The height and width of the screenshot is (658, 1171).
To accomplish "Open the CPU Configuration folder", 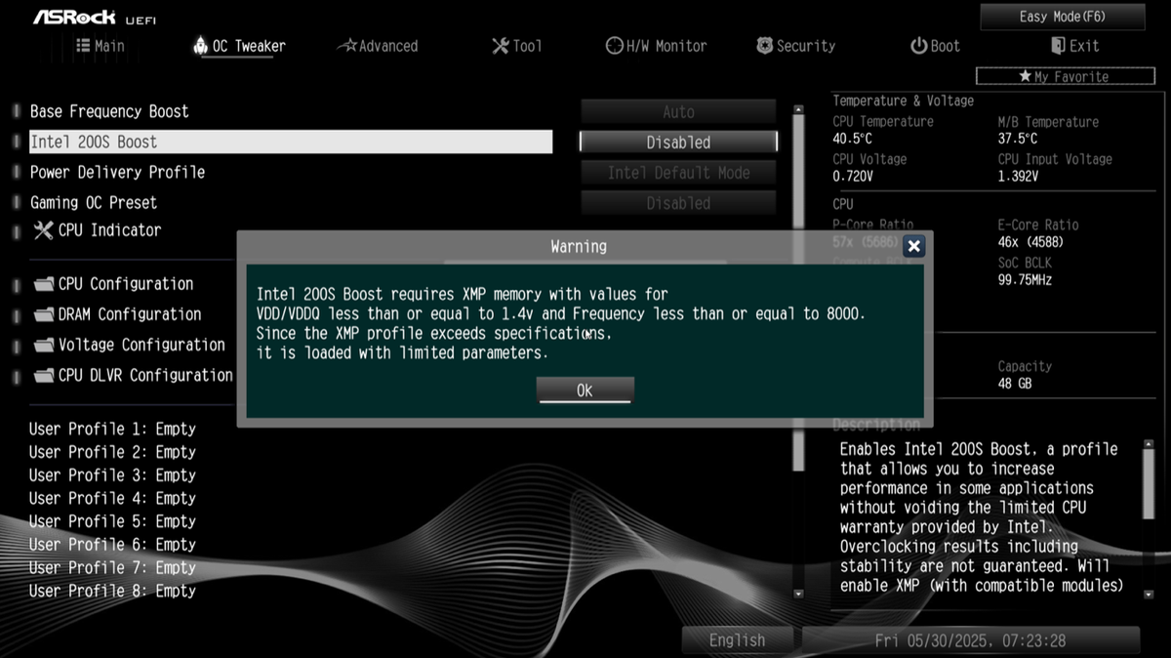I will pos(126,284).
